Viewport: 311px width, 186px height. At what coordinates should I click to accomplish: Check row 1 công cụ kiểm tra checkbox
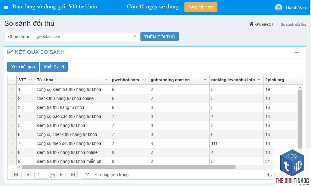(12, 89)
